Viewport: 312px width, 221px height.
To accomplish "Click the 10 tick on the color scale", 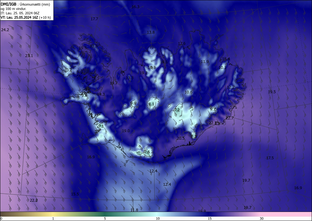I will pyautogui.click(x=158, y=219).
